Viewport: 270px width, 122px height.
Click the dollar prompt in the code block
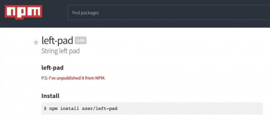coord(45,109)
